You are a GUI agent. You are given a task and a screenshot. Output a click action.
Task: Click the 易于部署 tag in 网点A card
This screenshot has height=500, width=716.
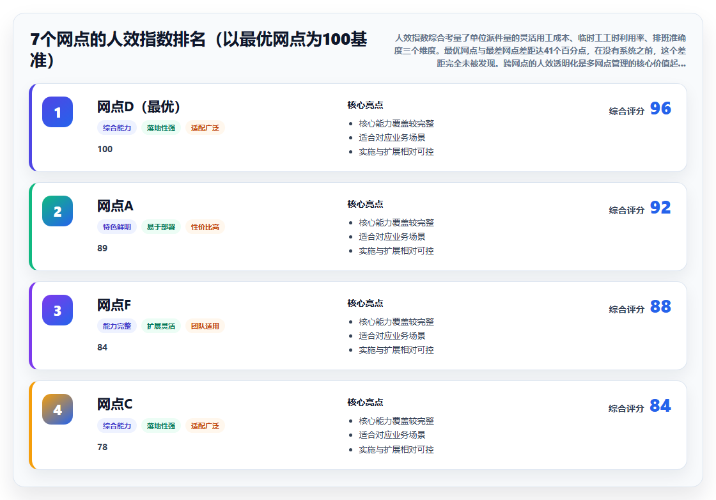tap(161, 227)
